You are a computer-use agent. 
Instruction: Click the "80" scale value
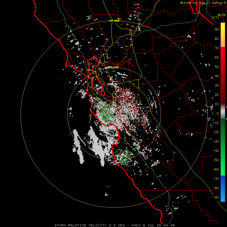coord(217,39)
